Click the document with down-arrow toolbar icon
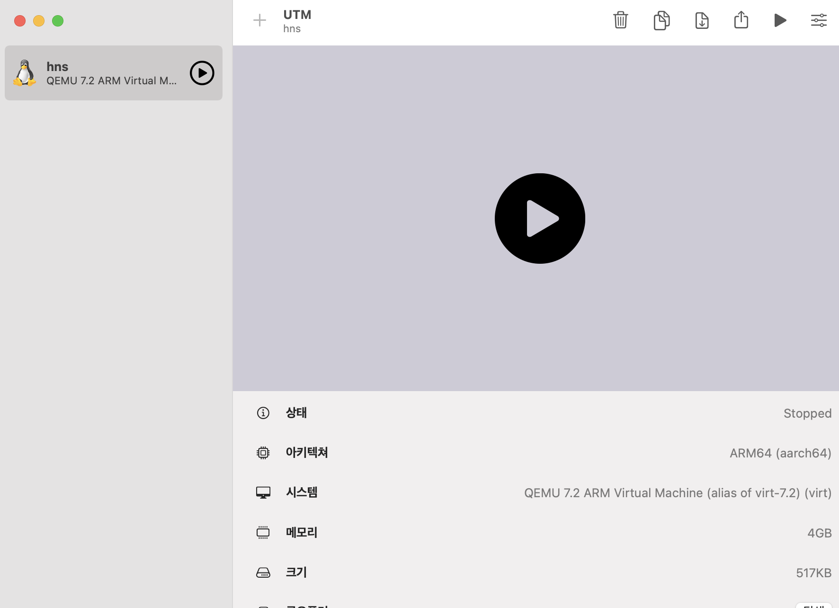Screen dimensions: 839x608 coord(702,20)
